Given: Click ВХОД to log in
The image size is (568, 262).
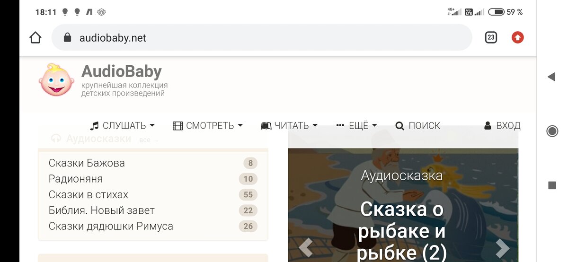Looking at the screenshot, I should 502,126.
